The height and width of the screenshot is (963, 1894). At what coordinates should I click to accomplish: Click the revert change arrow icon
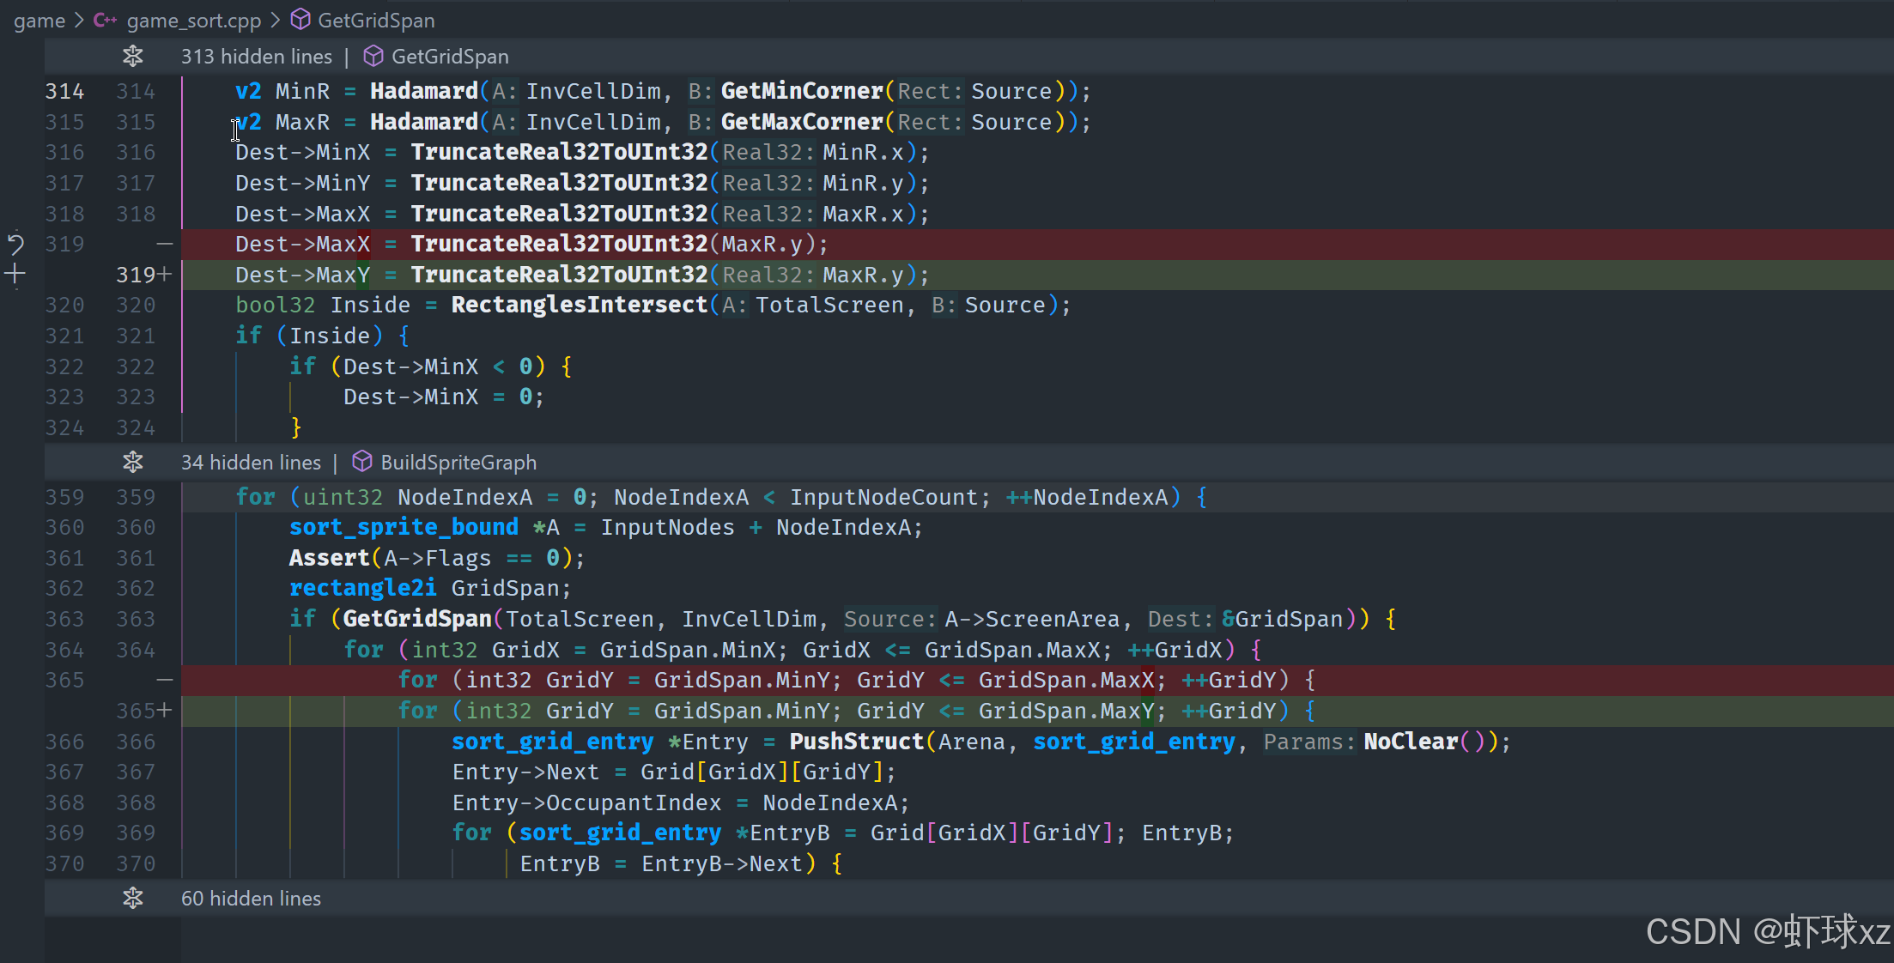[x=15, y=245]
